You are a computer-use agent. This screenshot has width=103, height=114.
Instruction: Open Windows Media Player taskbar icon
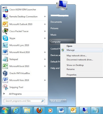(x=50, y=110)
